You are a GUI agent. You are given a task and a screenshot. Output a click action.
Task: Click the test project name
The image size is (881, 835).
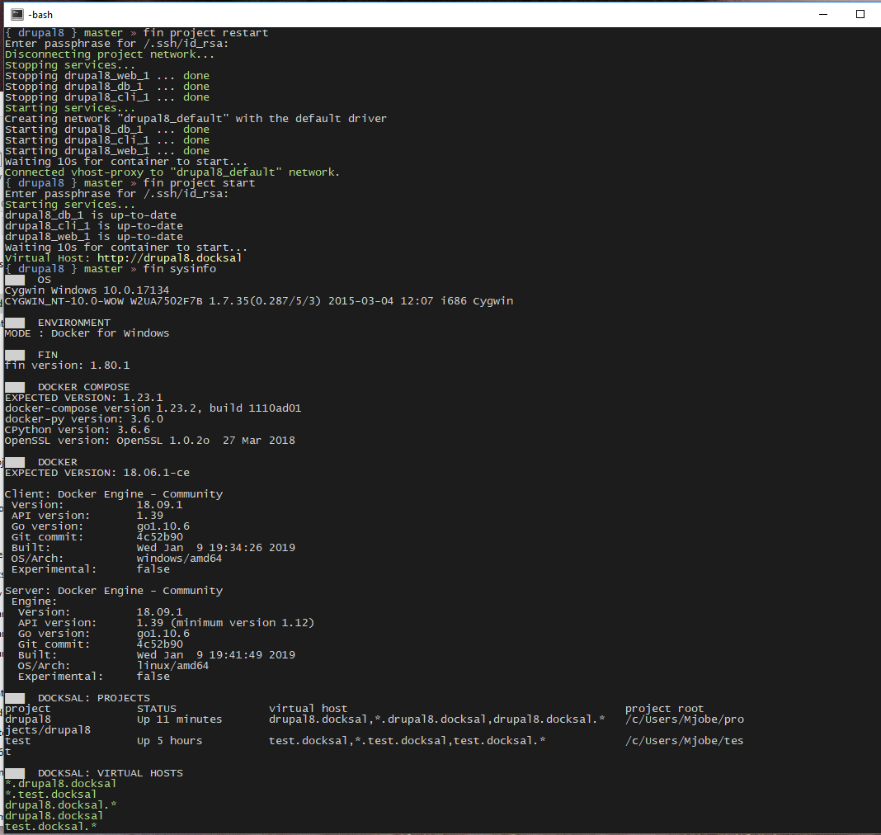[15, 740]
